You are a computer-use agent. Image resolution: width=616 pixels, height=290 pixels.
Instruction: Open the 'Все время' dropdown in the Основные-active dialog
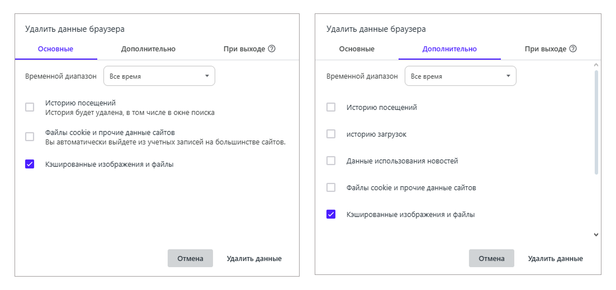click(159, 76)
